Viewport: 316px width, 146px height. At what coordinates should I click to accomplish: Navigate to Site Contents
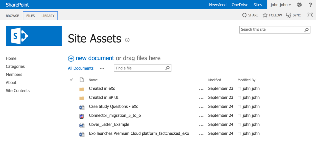[x=17, y=90]
